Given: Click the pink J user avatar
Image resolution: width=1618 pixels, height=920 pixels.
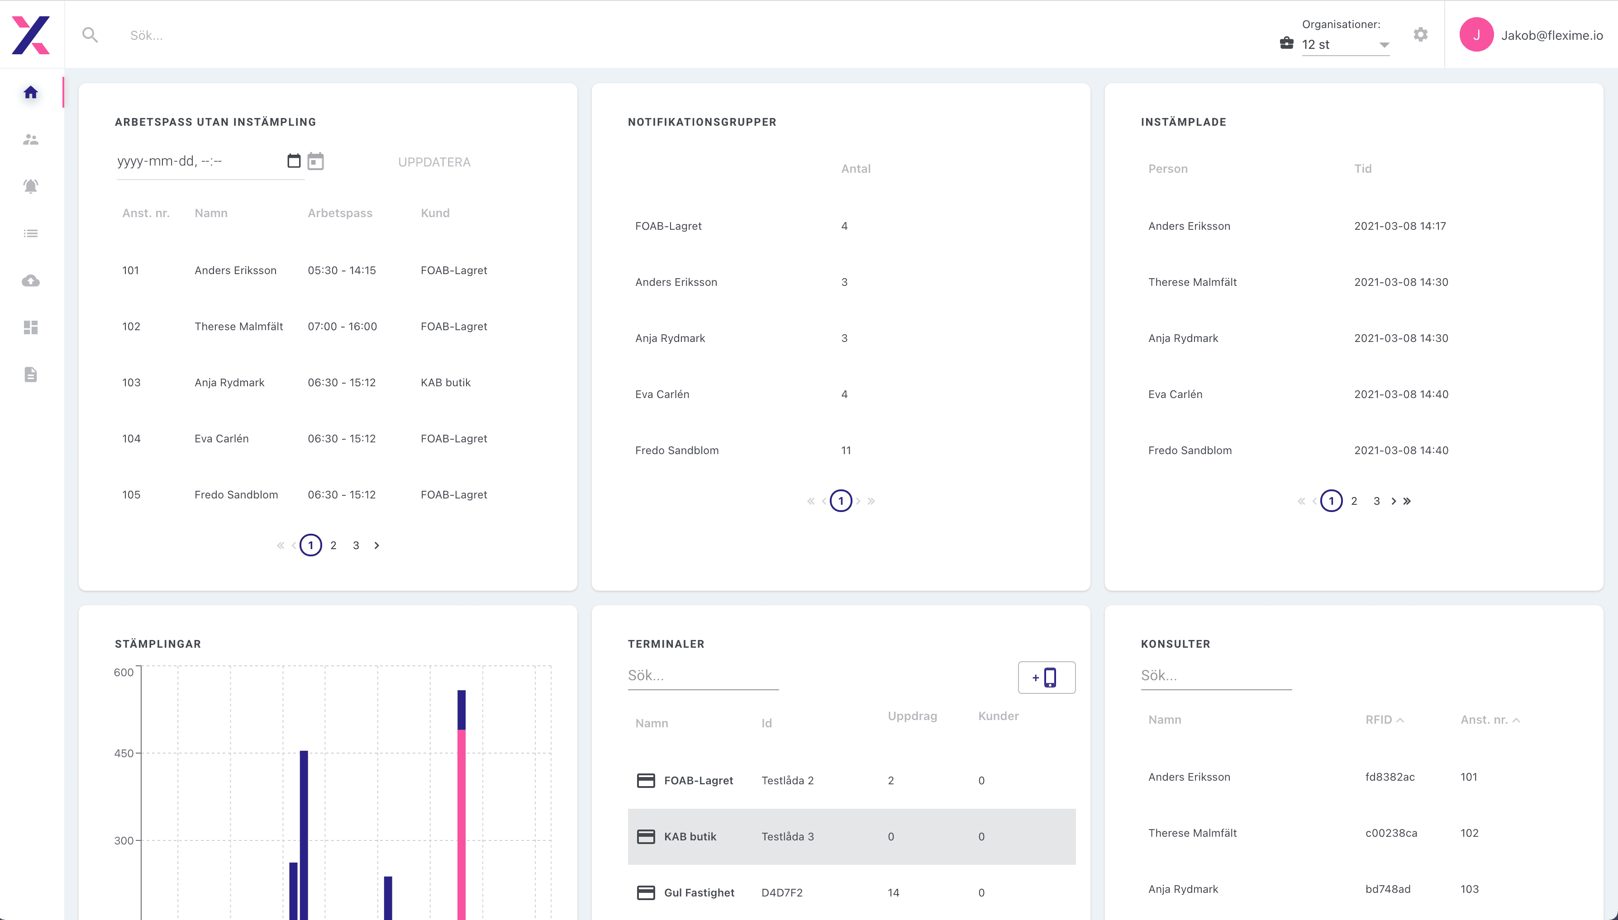Looking at the screenshot, I should (1476, 35).
